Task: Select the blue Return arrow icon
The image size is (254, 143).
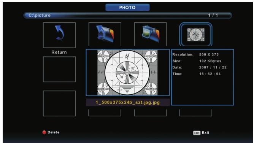Action: point(59,33)
